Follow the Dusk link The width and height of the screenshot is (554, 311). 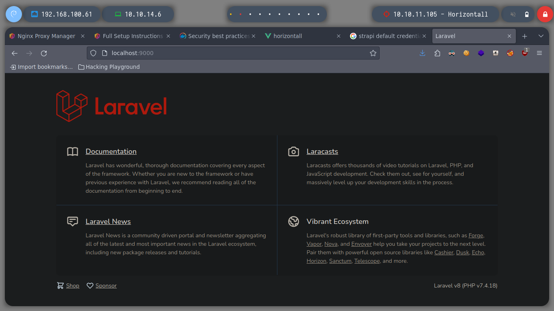[x=462, y=252]
